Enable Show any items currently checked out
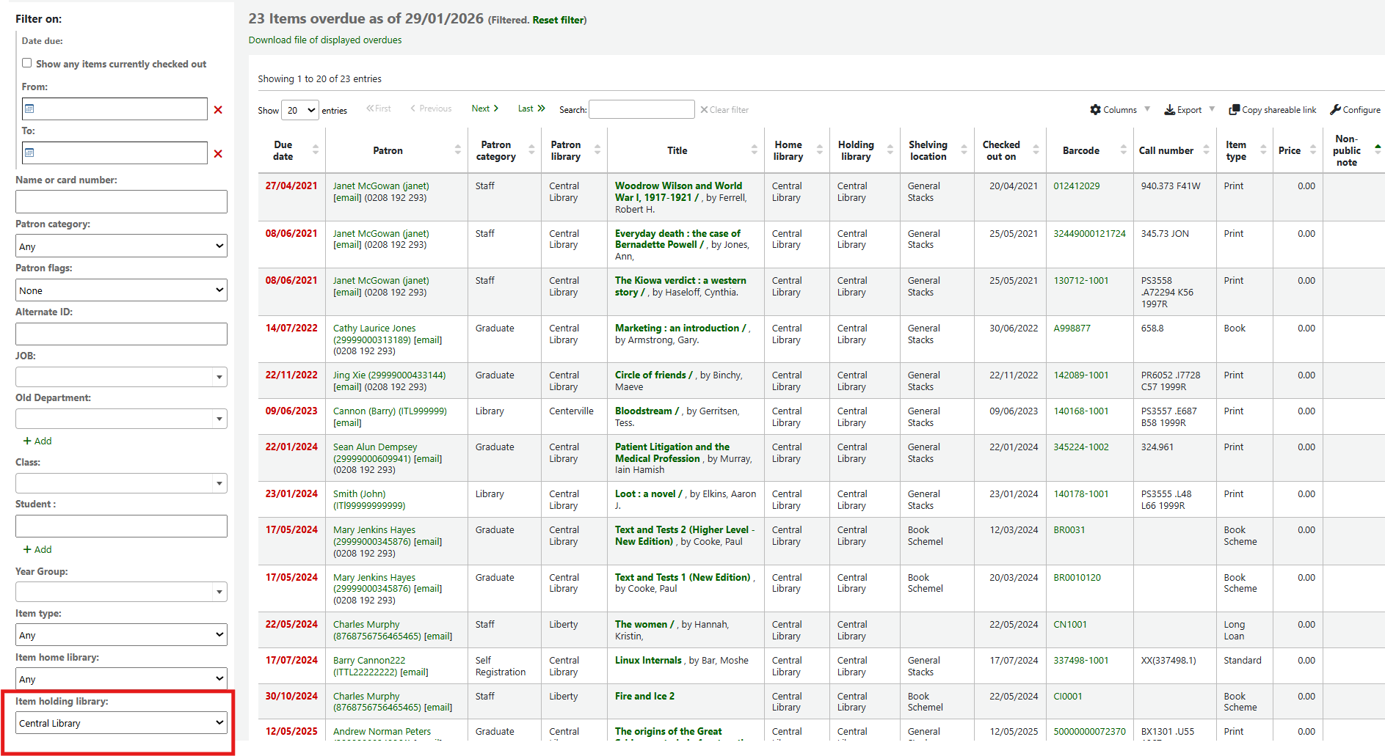This screenshot has height=756, width=1385. [x=27, y=63]
